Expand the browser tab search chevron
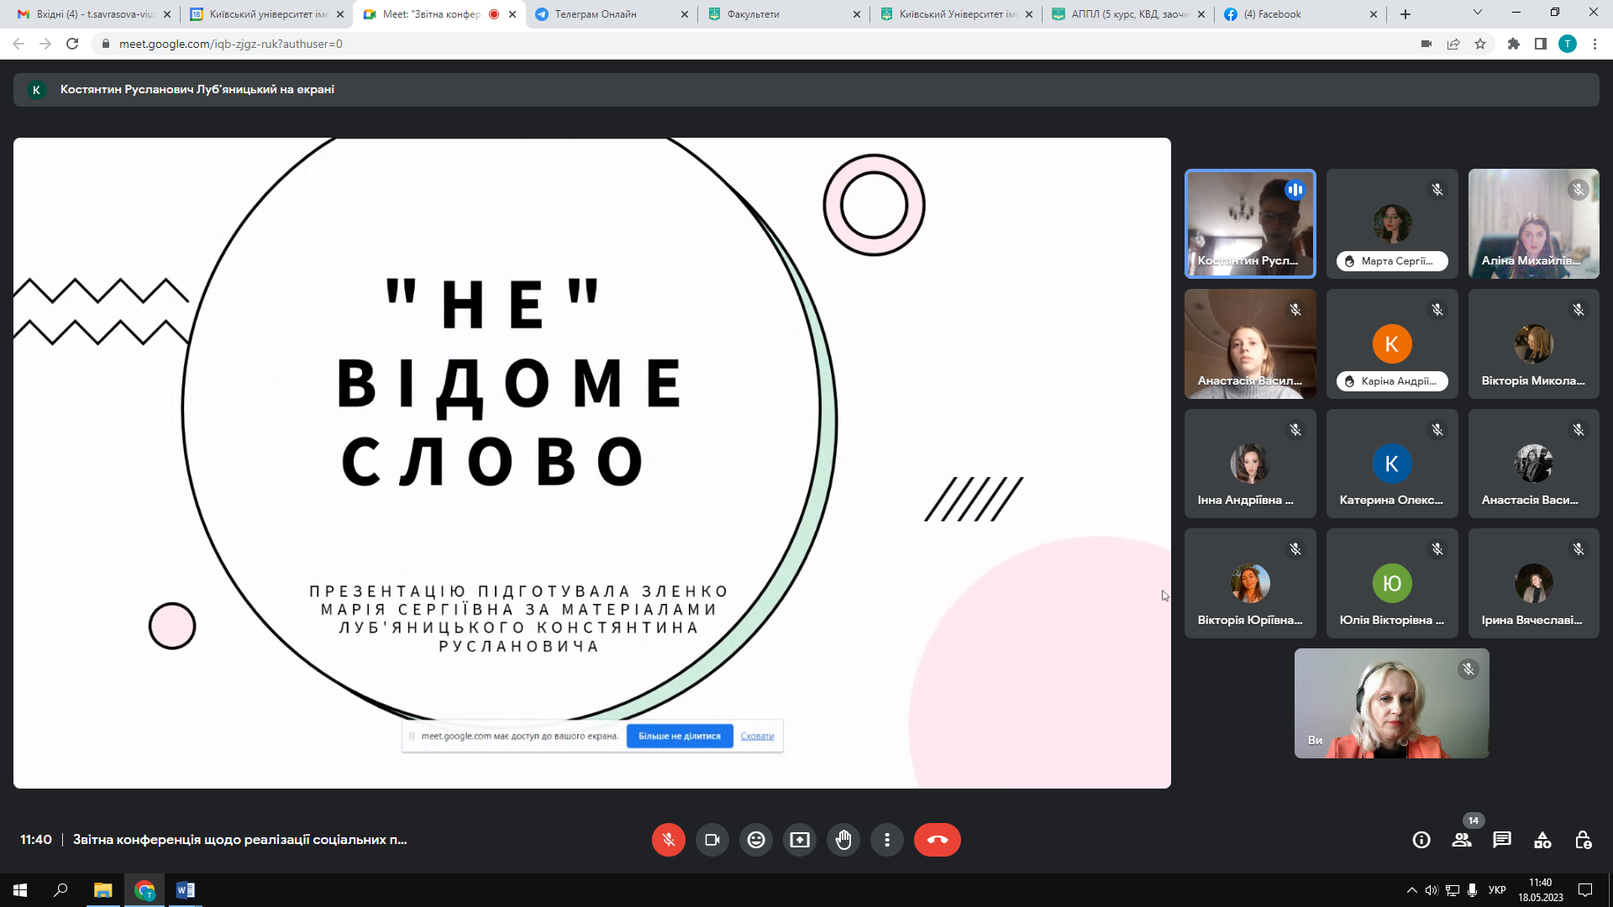This screenshot has width=1613, height=907. pos(1477,13)
